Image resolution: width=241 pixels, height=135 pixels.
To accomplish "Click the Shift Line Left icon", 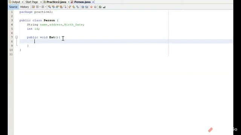I will pyautogui.click(x=82, y=7).
